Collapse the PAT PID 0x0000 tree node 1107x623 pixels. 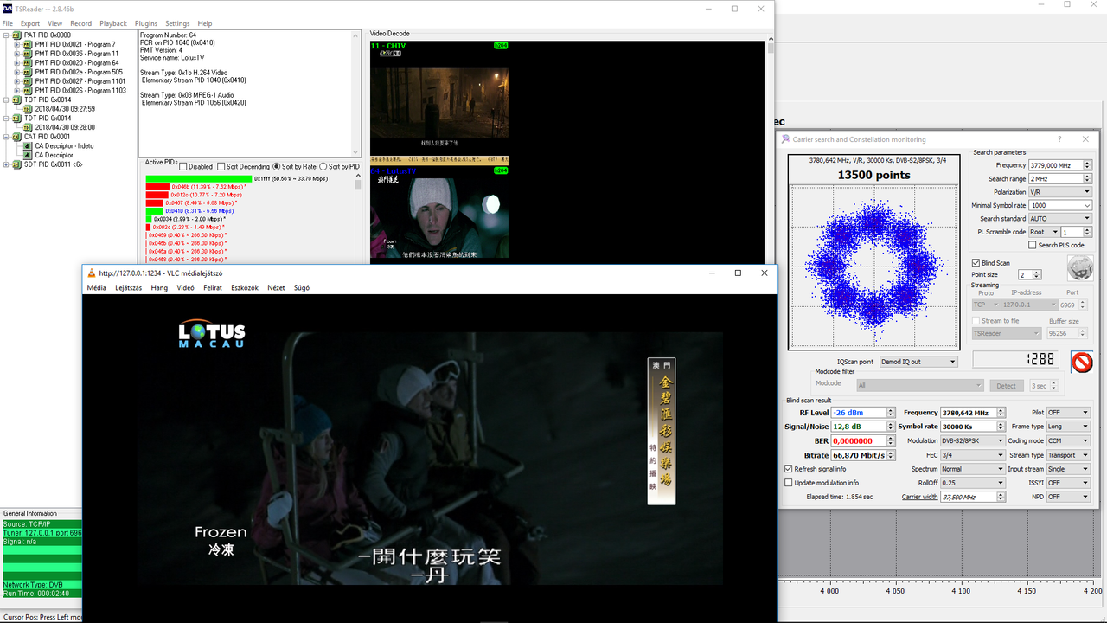click(6, 35)
